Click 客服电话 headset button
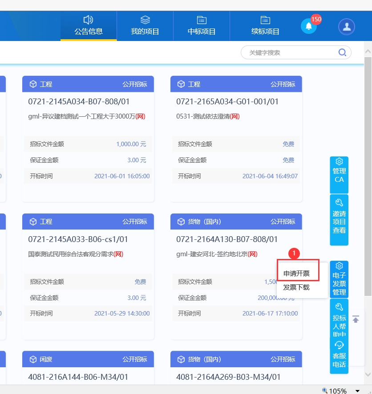The height and width of the screenshot is (394, 372). [339, 355]
